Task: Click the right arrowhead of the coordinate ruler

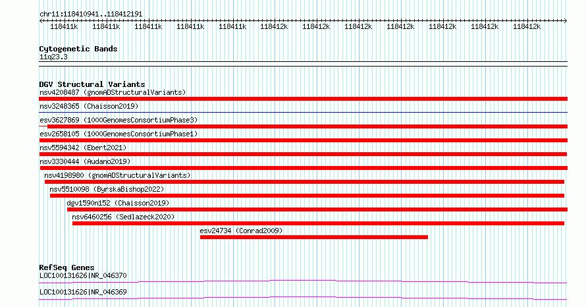Action: [x=565, y=21]
